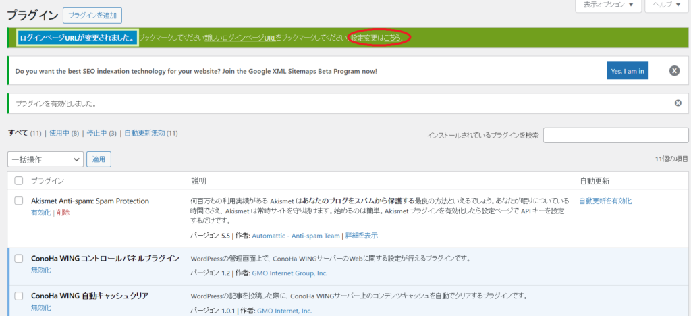691x316 pixels.
Task: Select ConoHa WING コントロールパネルプラグイン checkbox
Action: pyautogui.click(x=19, y=259)
